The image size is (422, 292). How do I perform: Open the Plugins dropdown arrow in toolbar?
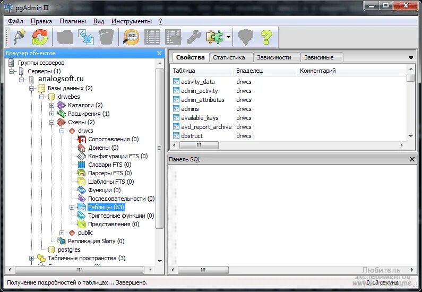click(x=228, y=37)
